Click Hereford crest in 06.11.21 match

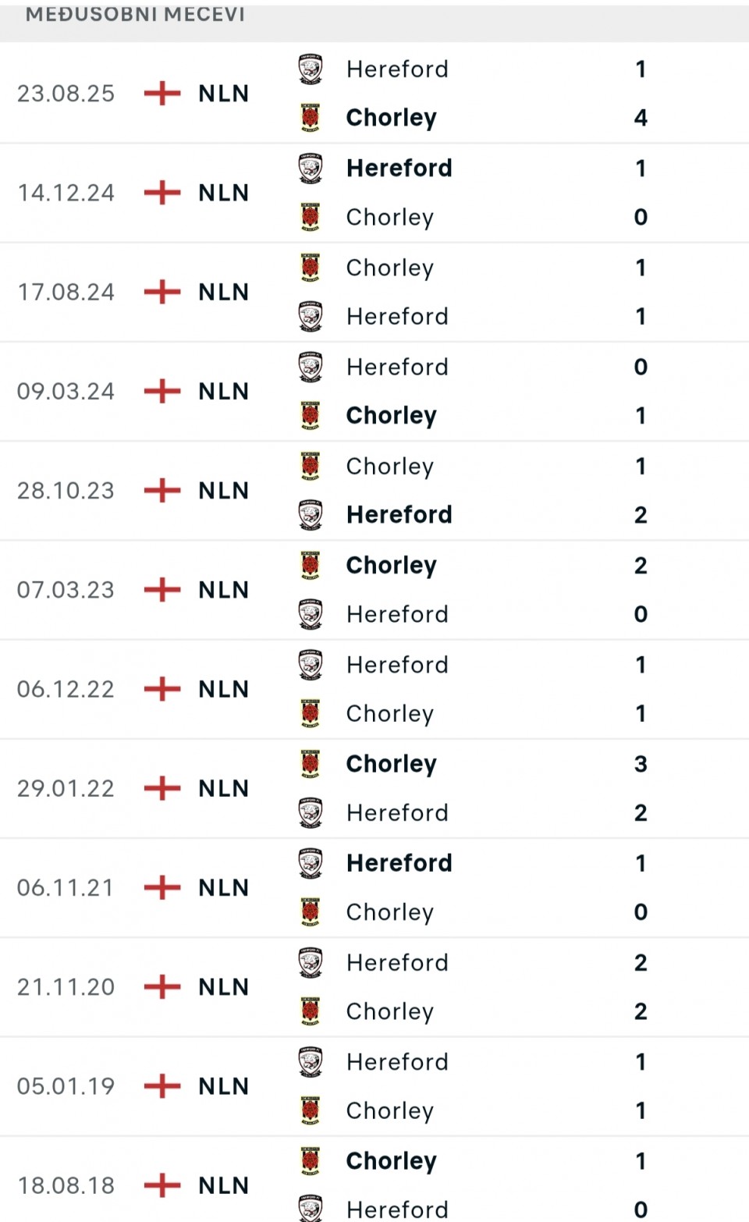(311, 863)
